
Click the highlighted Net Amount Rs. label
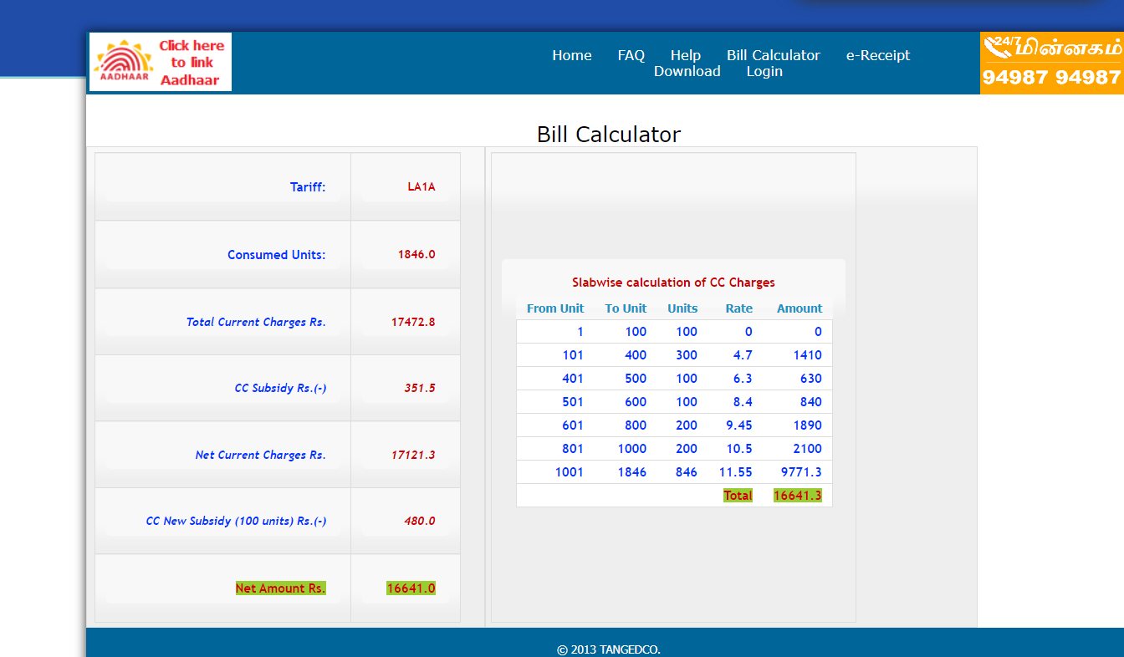(x=280, y=588)
